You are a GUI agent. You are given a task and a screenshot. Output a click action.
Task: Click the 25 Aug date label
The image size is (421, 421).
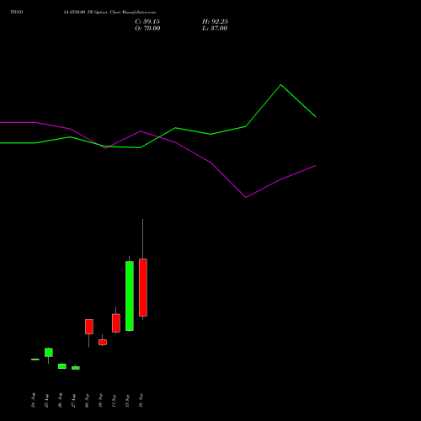46,400
